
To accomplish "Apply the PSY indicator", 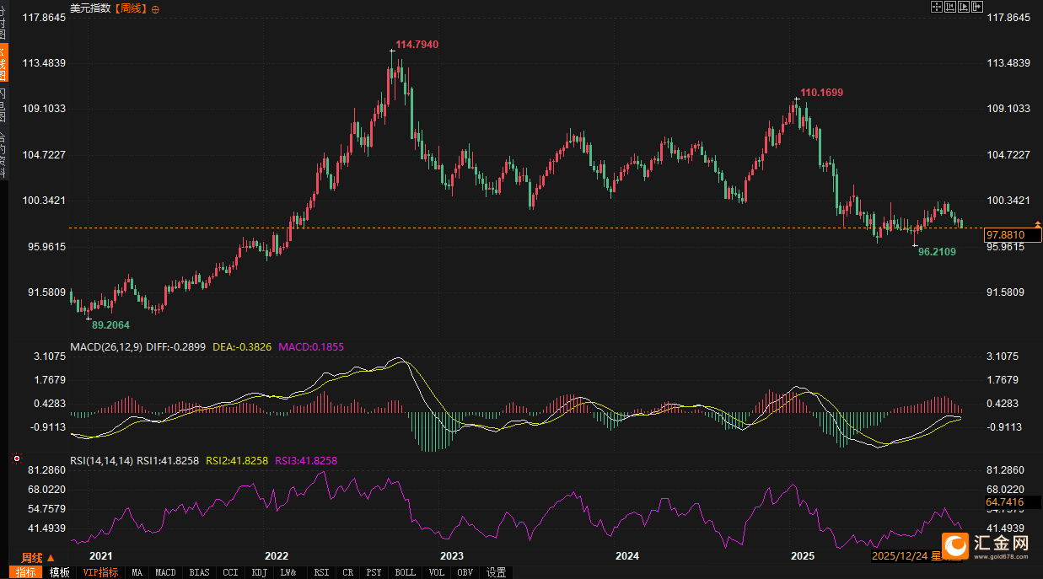I will coord(374,572).
